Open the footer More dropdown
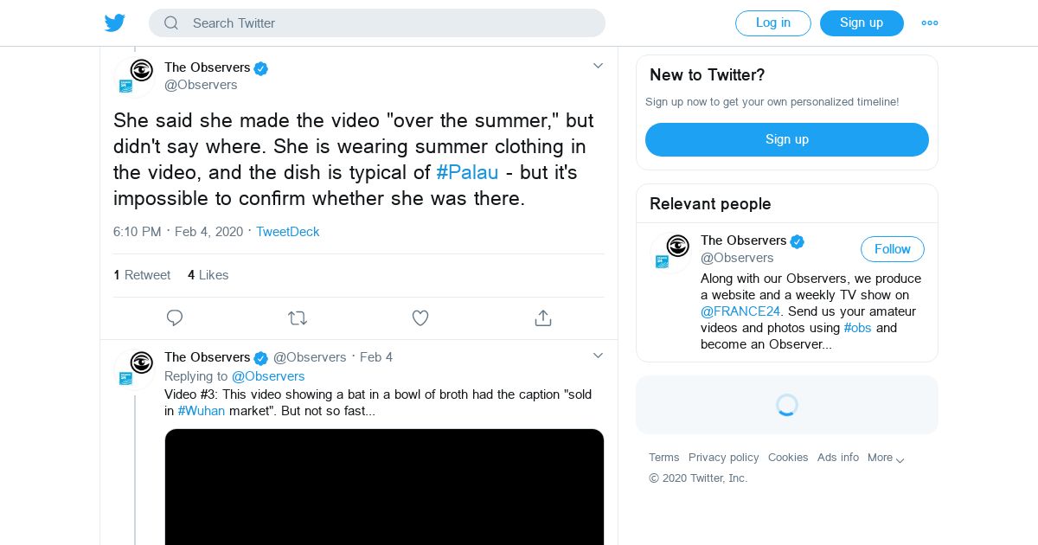The width and height of the screenshot is (1038, 545). pyautogui.click(x=887, y=458)
